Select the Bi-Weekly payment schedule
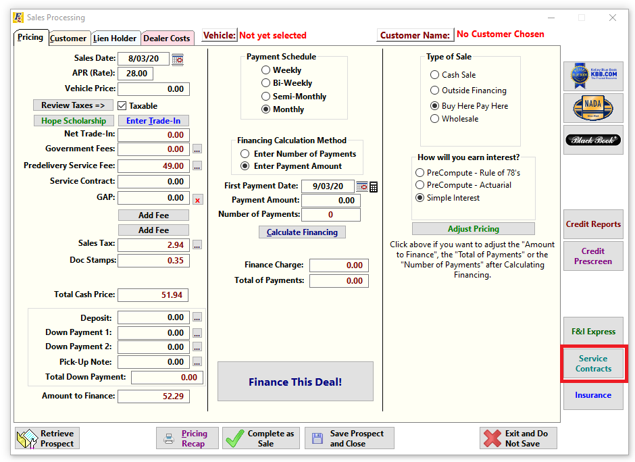The height and width of the screenshot is (462, 635). 265,83
